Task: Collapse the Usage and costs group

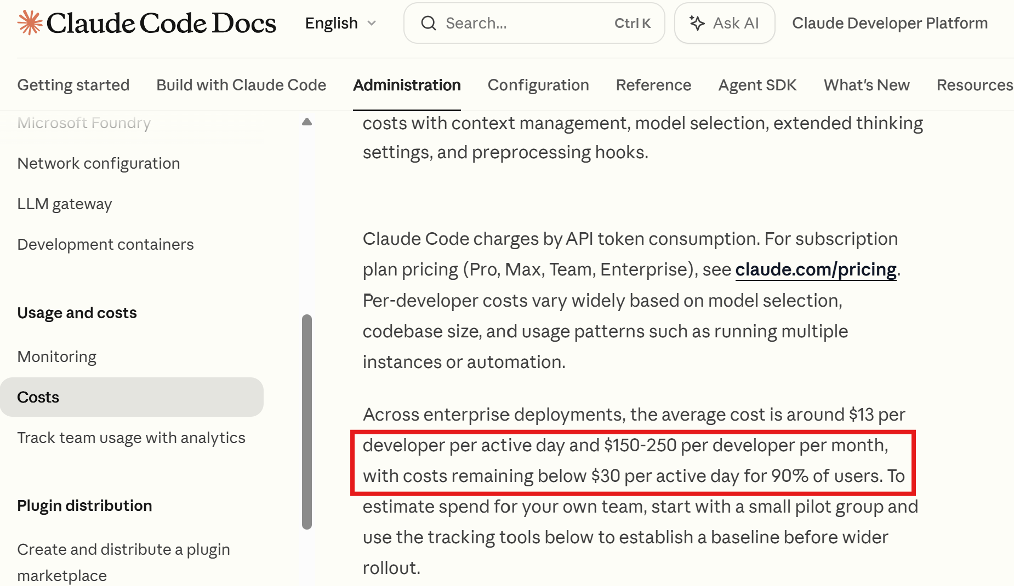Action: click(x=77, y=312)
